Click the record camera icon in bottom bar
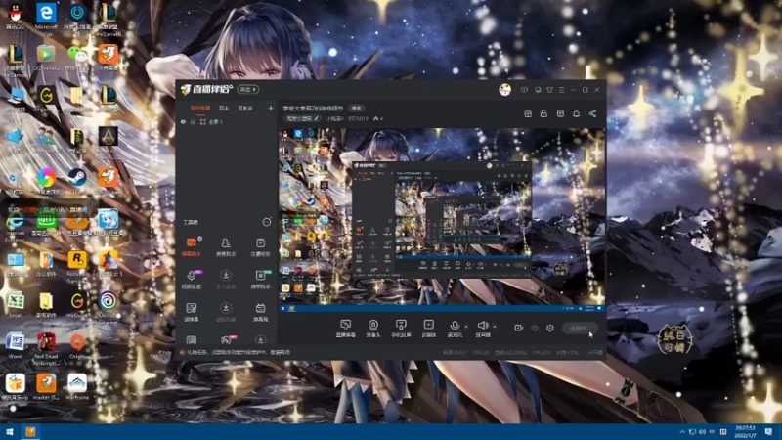Image resolution: width=782 pixels, height=440 pixels. click(518, 328)
